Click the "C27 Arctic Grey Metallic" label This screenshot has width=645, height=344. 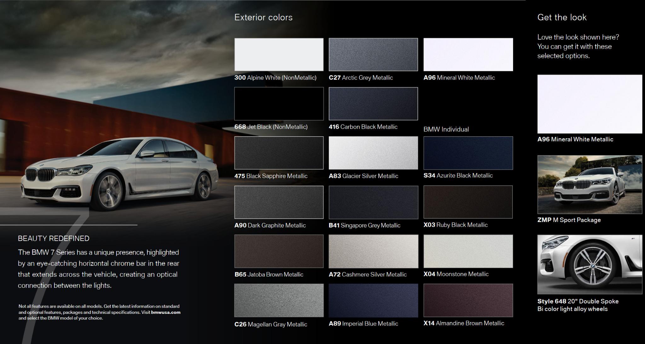click(x=361, y=78)
